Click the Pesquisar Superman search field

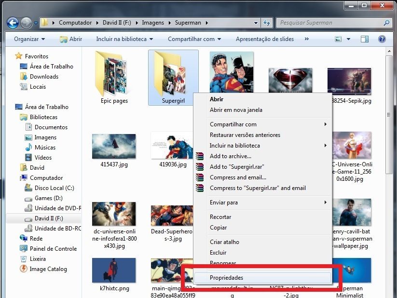coord(333,23)
